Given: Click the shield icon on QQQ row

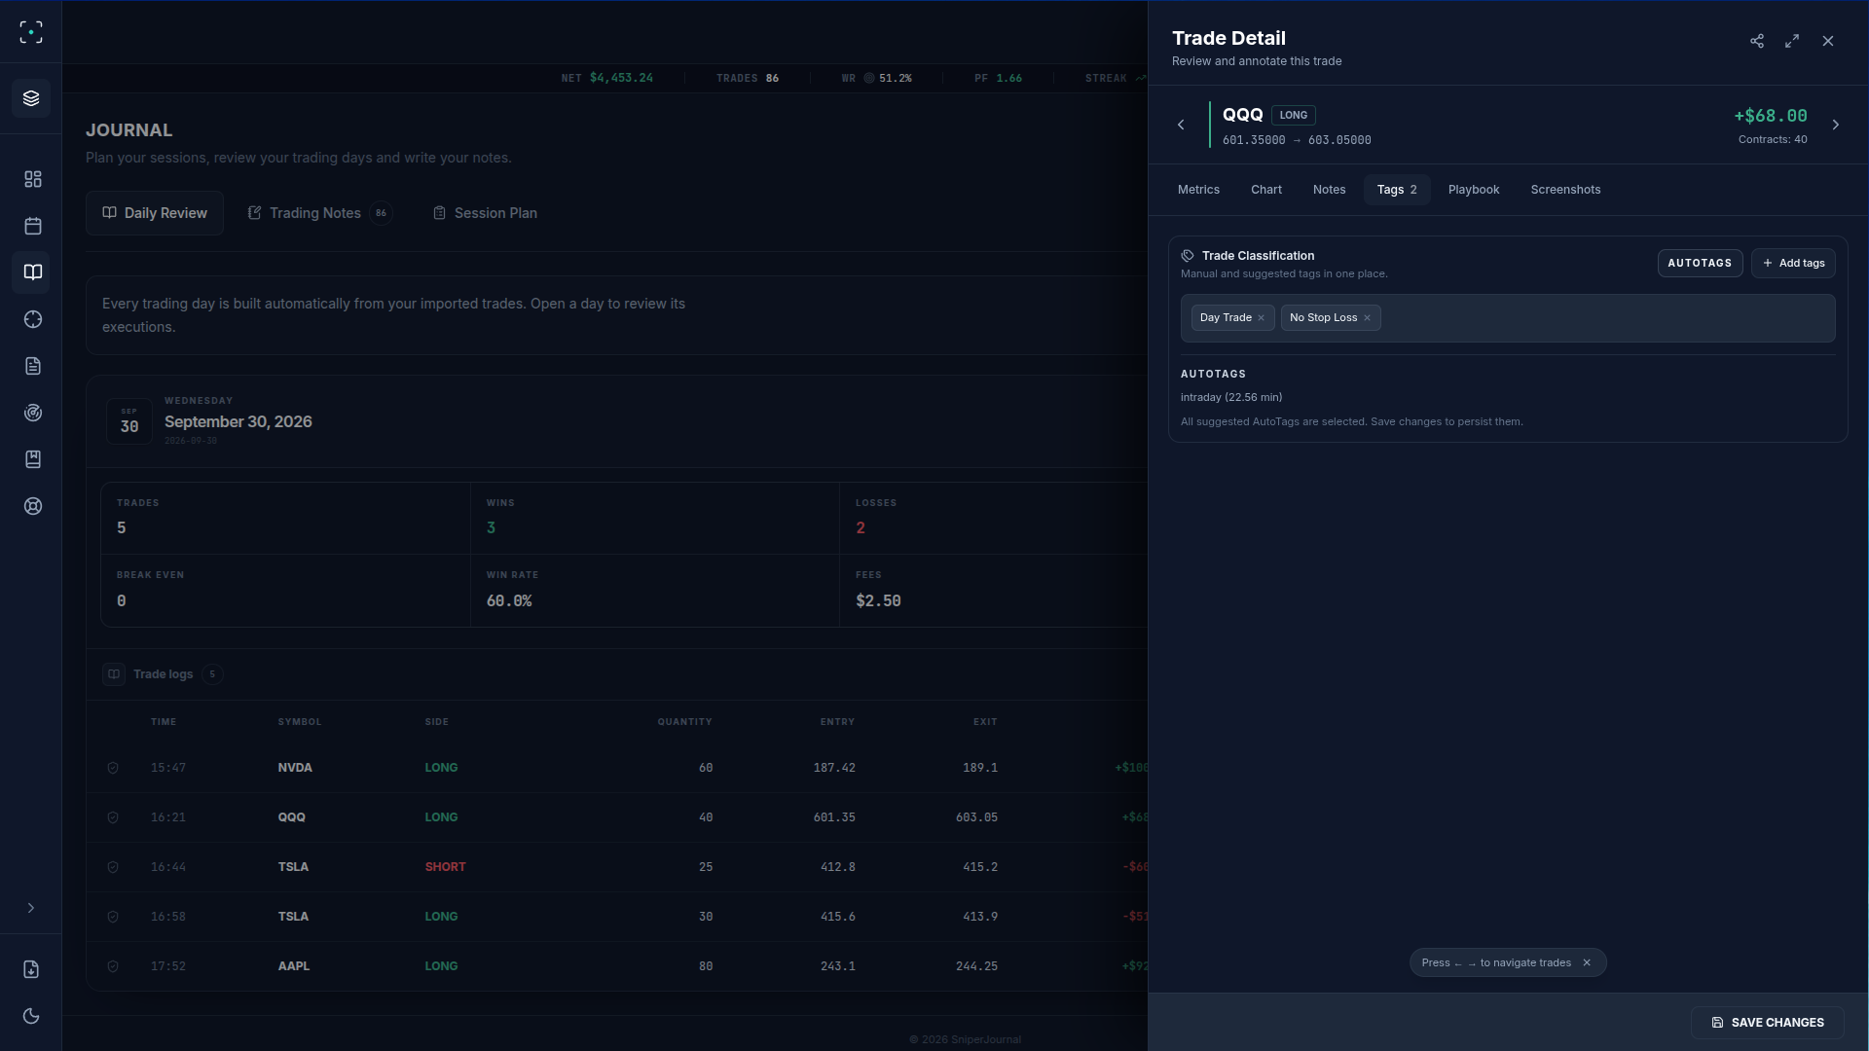Looking at the screenshot, I should point(113,817).
